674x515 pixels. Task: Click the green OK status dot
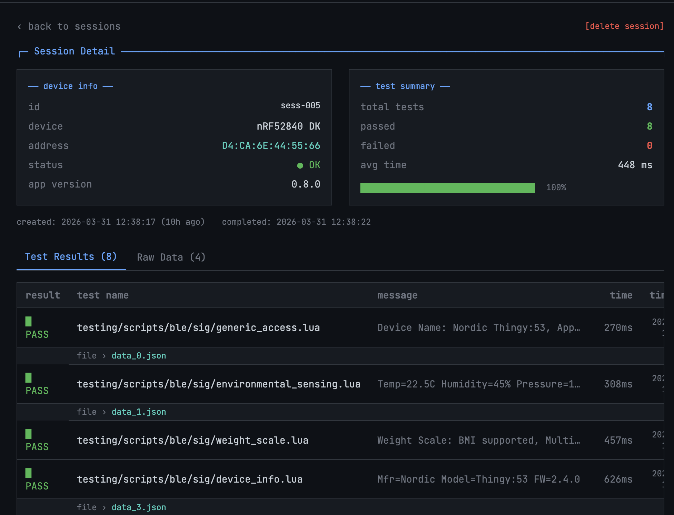pos(300,165)
